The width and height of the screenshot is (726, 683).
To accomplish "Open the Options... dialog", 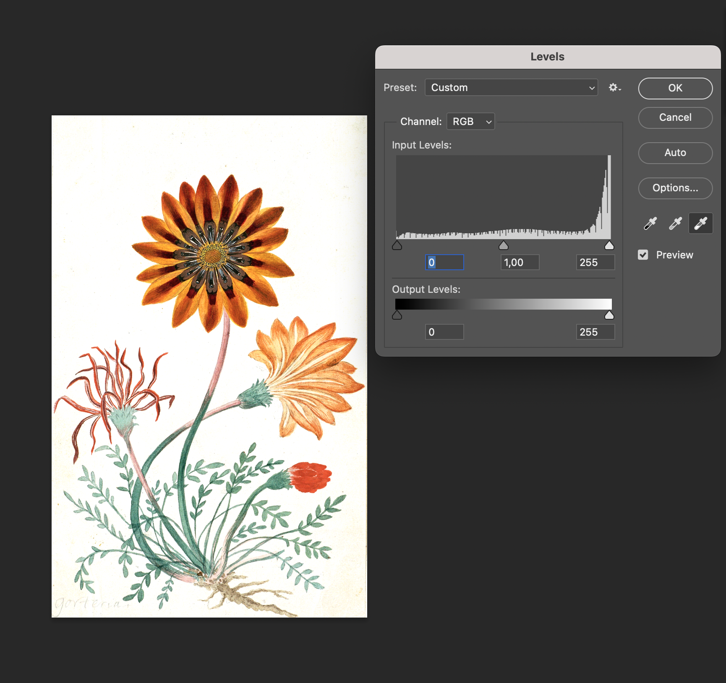I will point(675,188).
